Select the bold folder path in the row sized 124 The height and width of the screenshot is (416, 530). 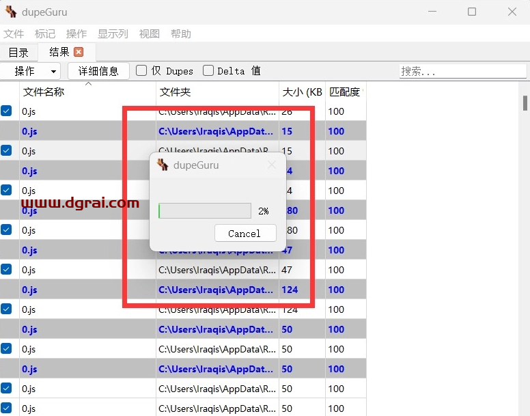tap(216, 290)
